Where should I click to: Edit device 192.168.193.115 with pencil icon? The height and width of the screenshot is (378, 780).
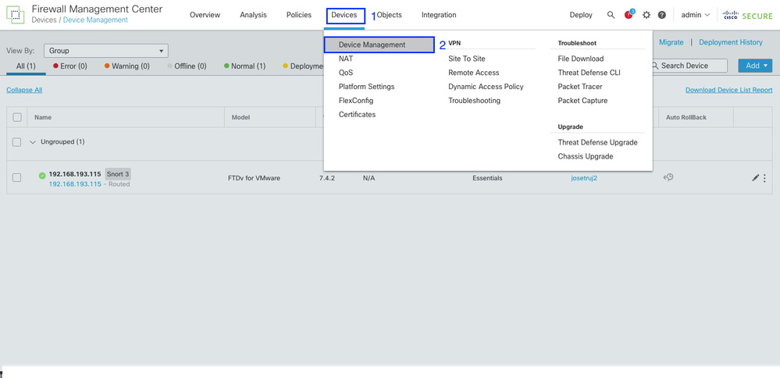[755, 178]
